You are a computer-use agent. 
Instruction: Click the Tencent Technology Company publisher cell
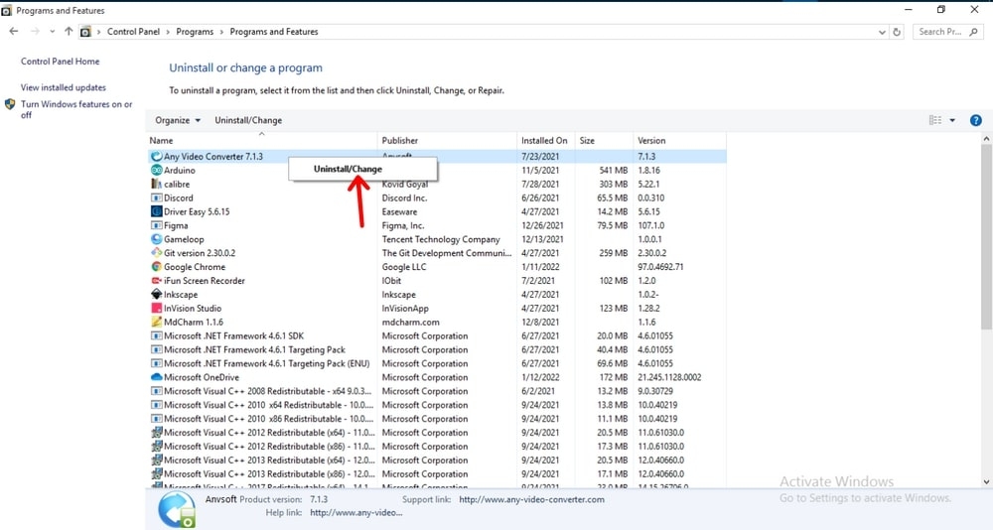tap(441, 239)
